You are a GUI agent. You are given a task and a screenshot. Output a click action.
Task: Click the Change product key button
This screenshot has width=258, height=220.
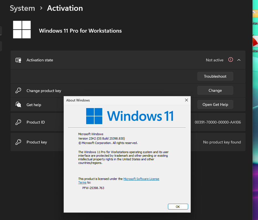[215, 90]
